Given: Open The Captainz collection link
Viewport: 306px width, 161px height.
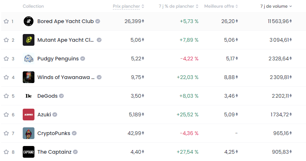Looking at the screenshot, I should pos(55,152).
